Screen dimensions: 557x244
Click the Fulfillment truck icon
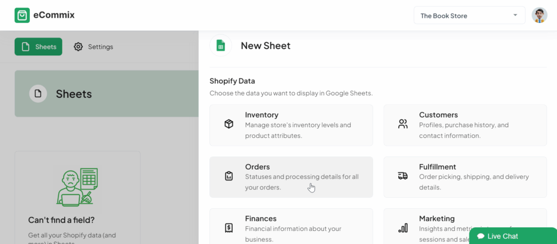click(x=403, y=176)
